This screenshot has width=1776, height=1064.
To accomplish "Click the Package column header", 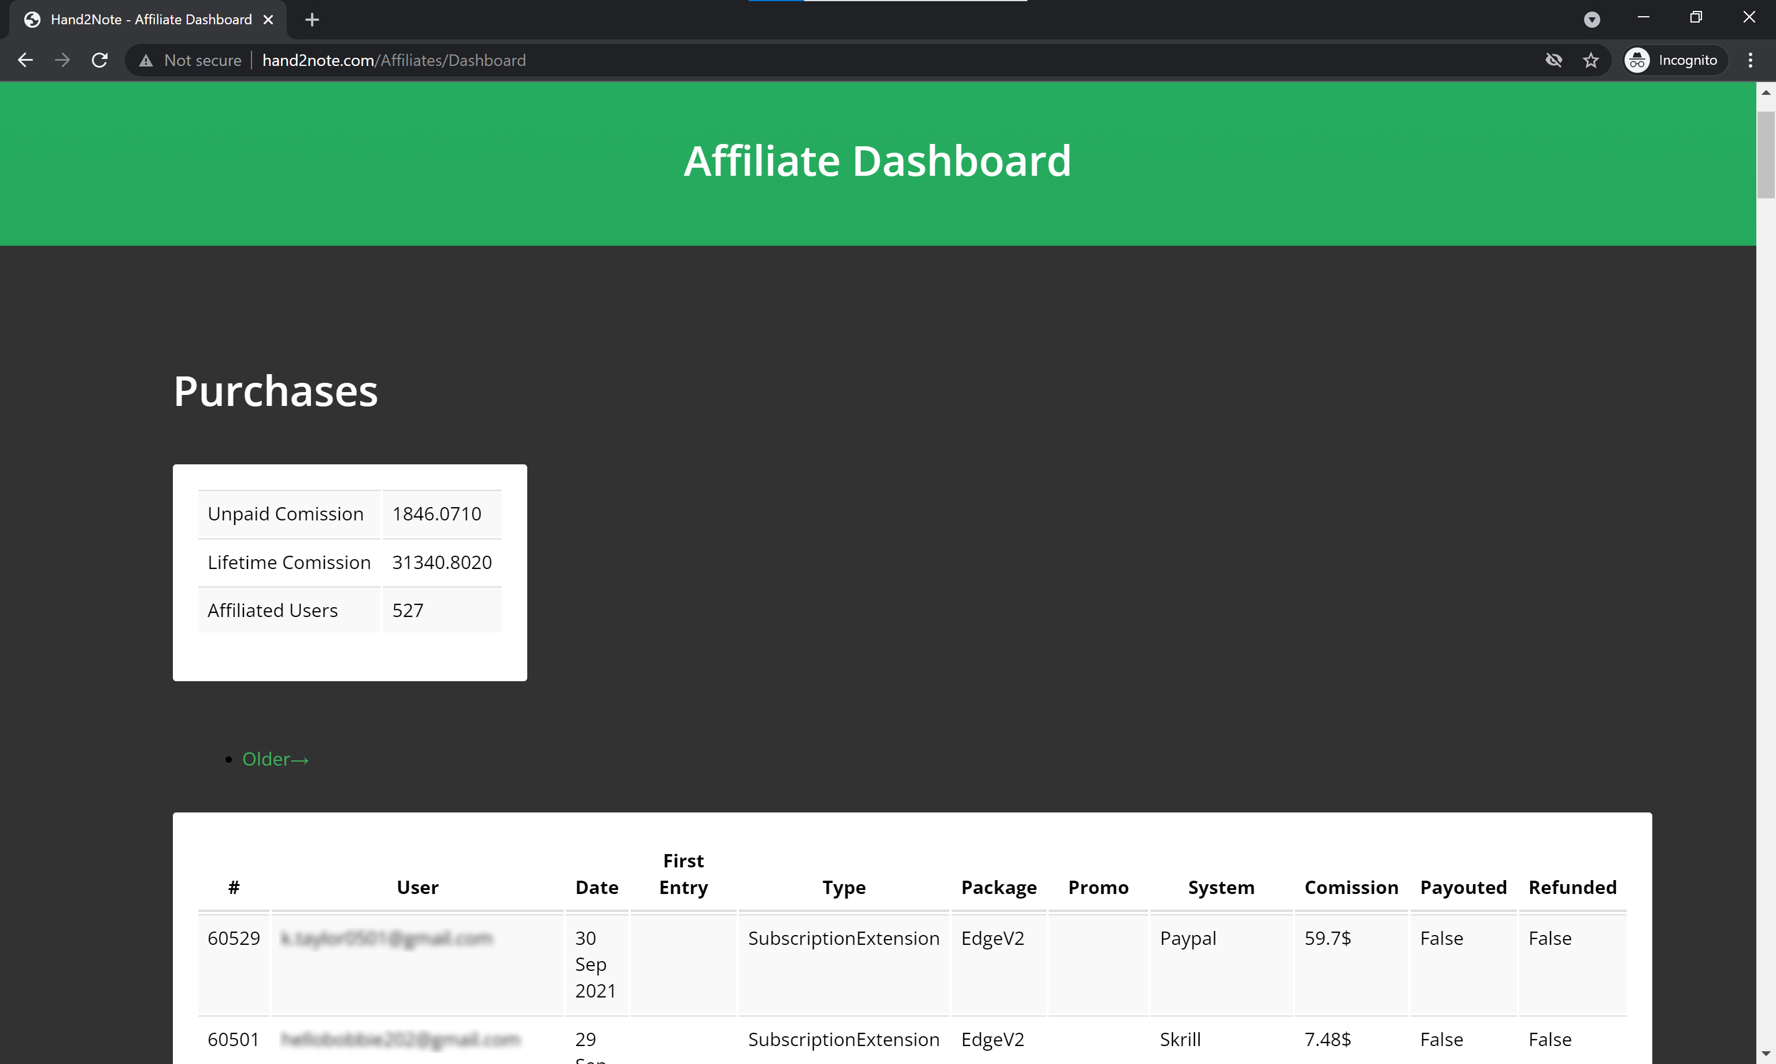I will coord(998,888).
